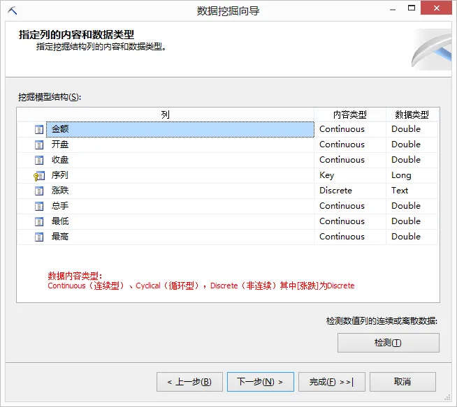Click the column icon beside 最高
This screenshot has height=407, width=457.
coord(38,237)
